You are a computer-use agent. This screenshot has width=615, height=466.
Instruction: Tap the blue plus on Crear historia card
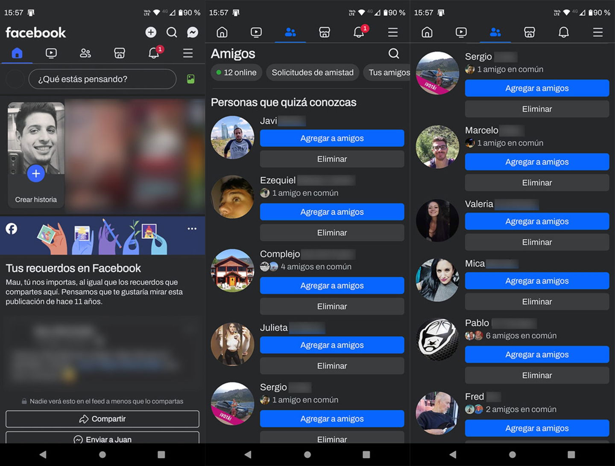pos(36,173)
